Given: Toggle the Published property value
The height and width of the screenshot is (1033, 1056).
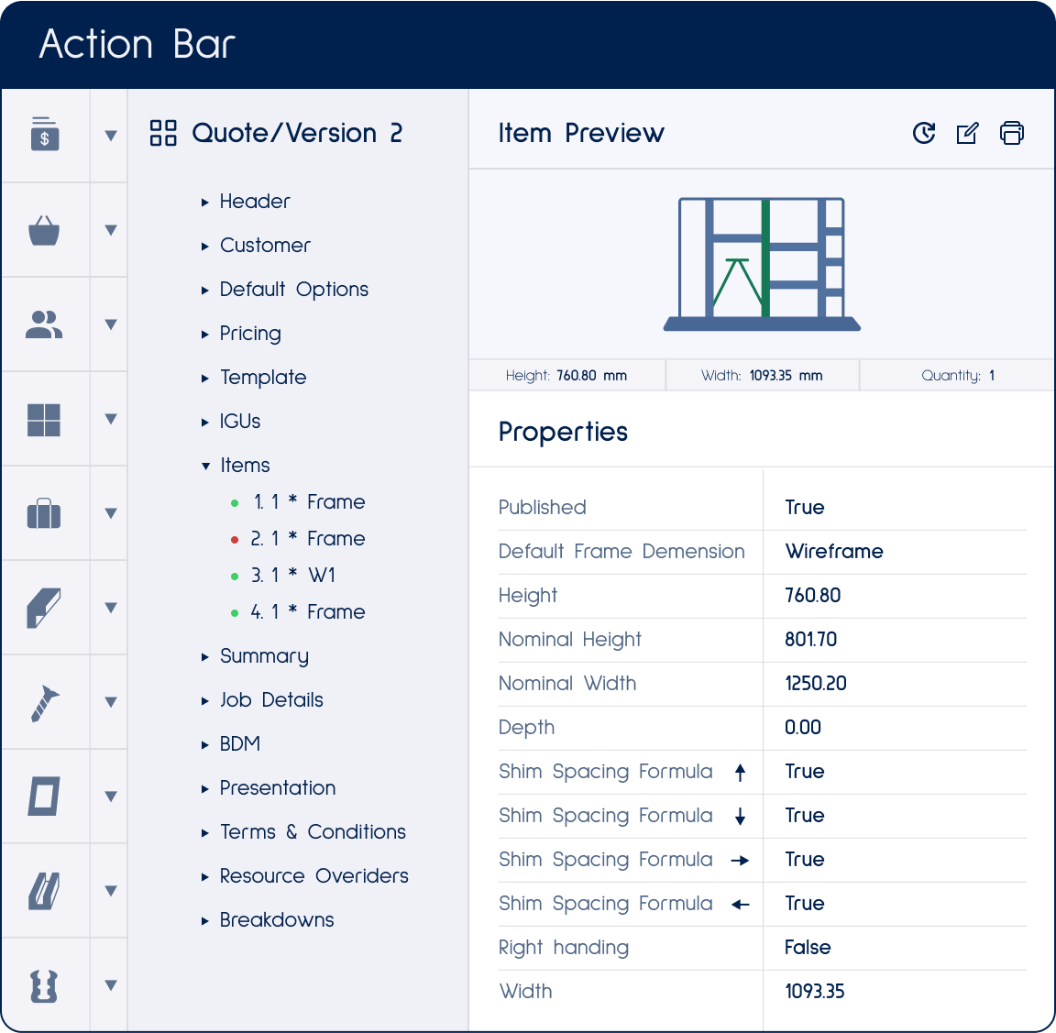Looking at the screenshot, I should coord(804,507).
